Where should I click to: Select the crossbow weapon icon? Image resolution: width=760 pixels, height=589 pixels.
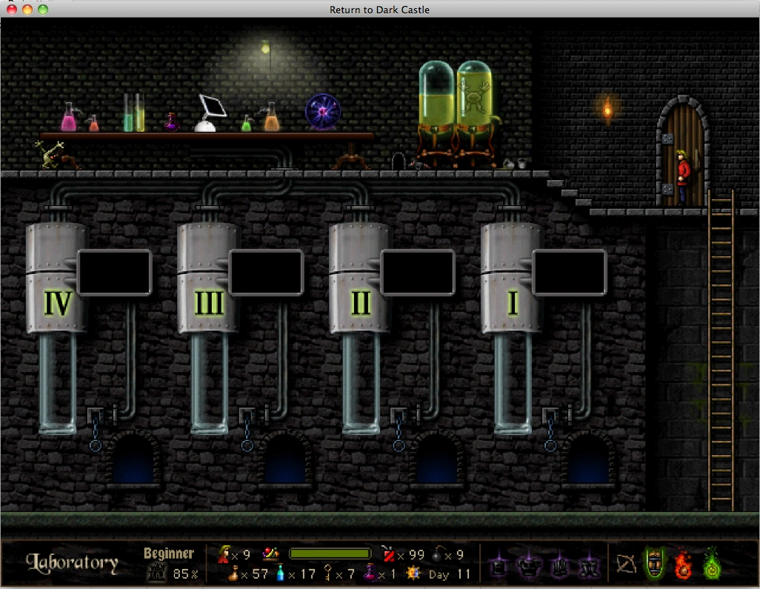(x=624, y=565)
